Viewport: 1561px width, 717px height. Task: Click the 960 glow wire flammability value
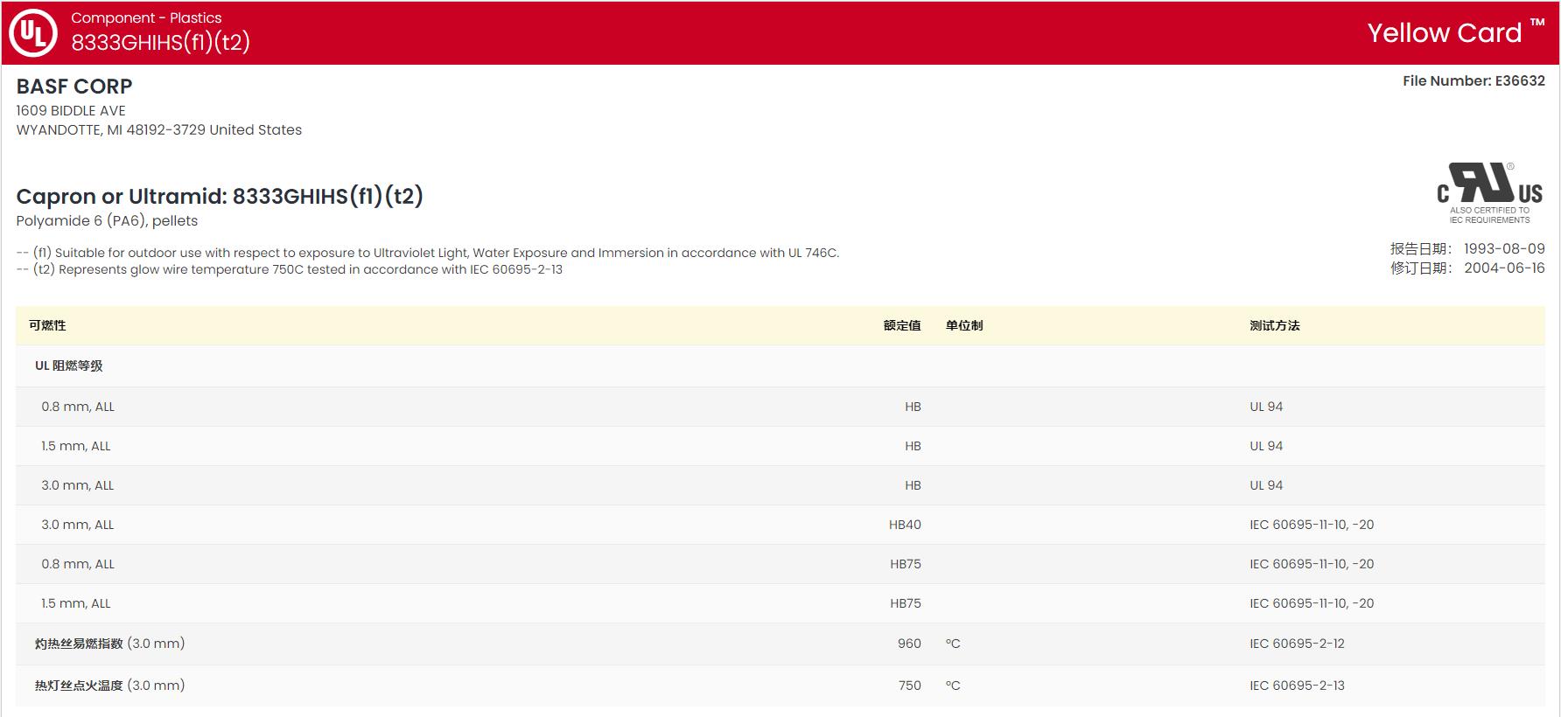point(909,644)
